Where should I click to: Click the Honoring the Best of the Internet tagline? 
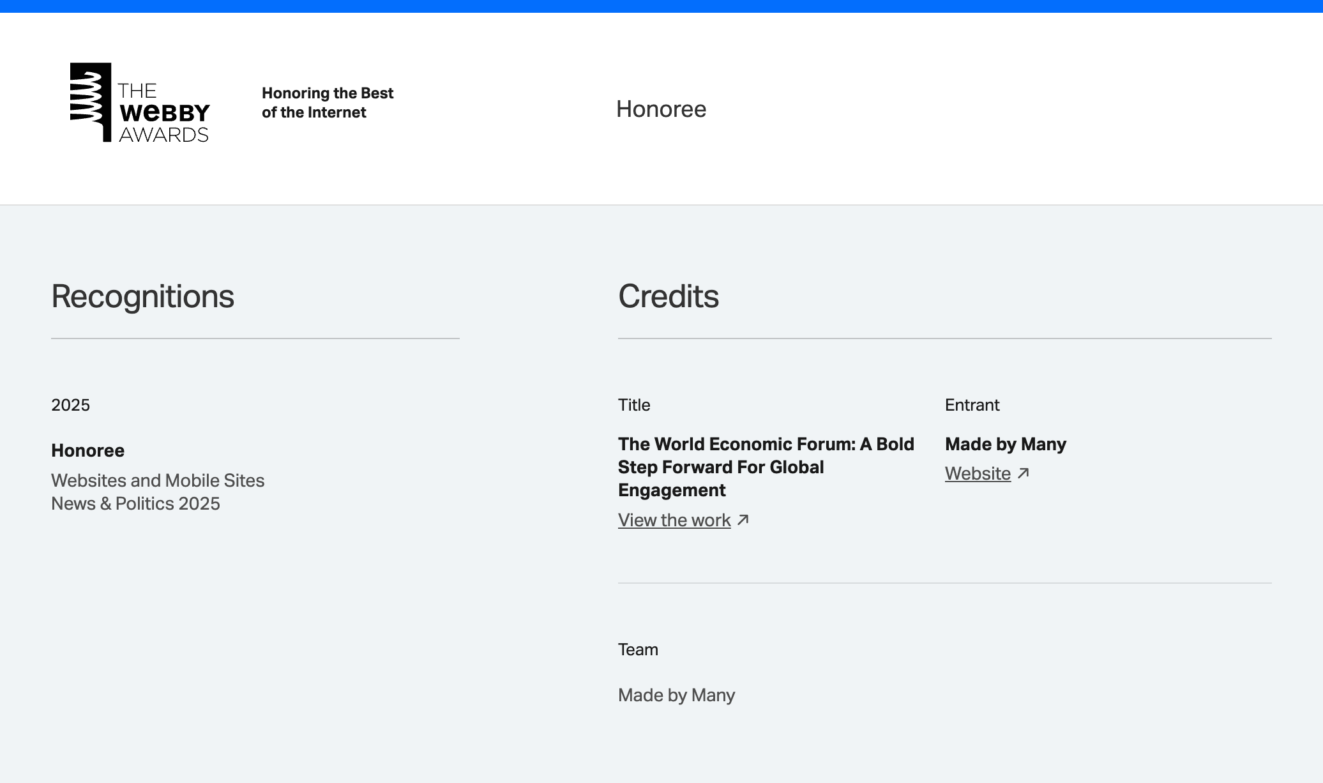pos(328,102)
